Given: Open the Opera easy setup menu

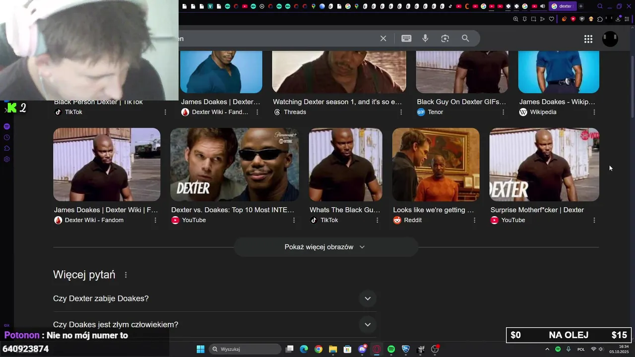Looking at the screenshot, I should click(628, 19).
